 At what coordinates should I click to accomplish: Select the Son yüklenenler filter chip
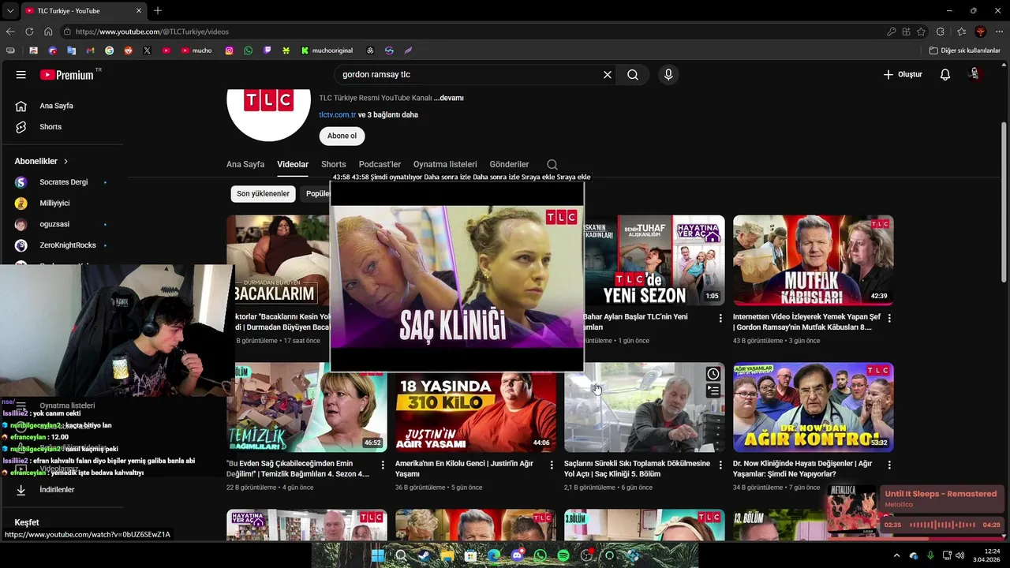[263, 193]
